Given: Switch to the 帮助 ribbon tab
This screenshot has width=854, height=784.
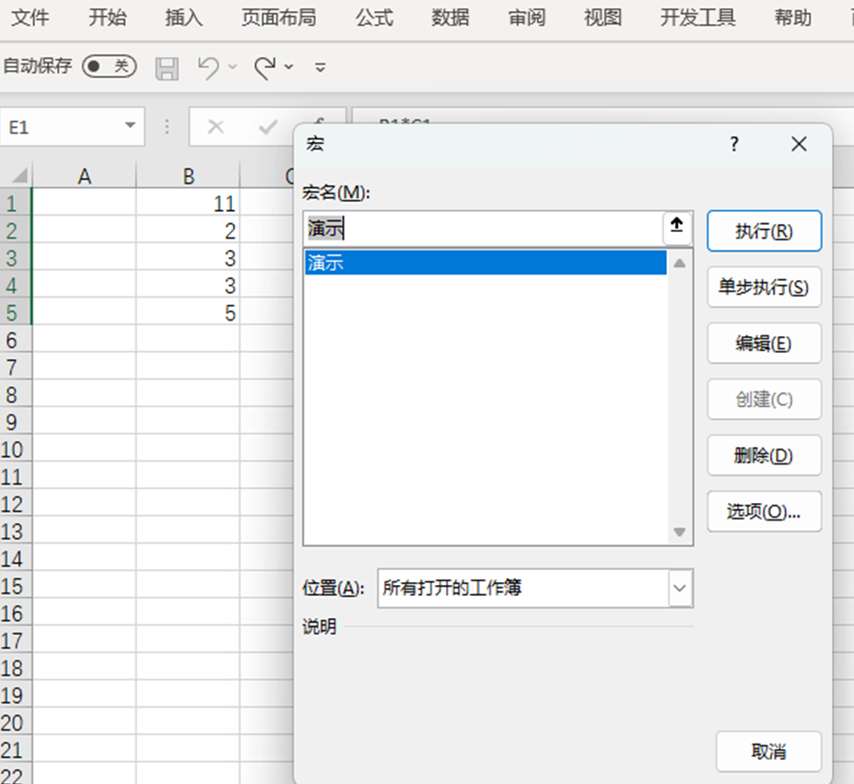Looking at the screenshot, I should (792, 18).
